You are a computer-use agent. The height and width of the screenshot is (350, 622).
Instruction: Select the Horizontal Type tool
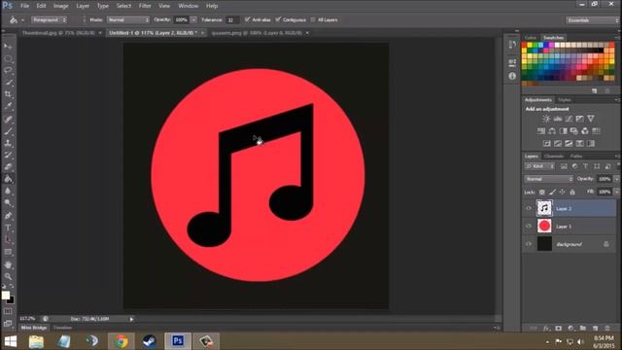pos(8,227)
